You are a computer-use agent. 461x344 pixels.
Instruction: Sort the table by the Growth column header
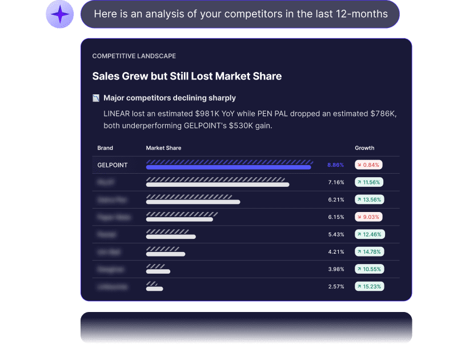pyautogui.click(x=364, y=147)
